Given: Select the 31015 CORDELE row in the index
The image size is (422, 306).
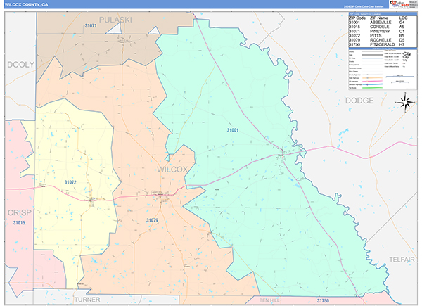Looking at the screenshot, I should coord(382,27).
